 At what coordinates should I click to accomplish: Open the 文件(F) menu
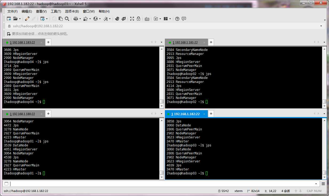[x=13, y=11]
